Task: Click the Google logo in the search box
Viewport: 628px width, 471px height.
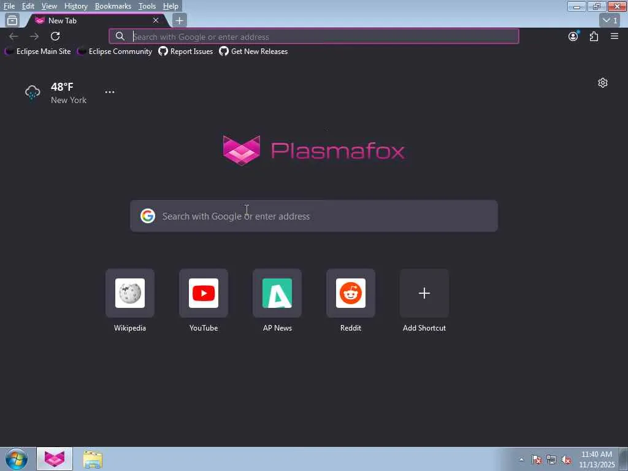Action: tap(148, 216)
